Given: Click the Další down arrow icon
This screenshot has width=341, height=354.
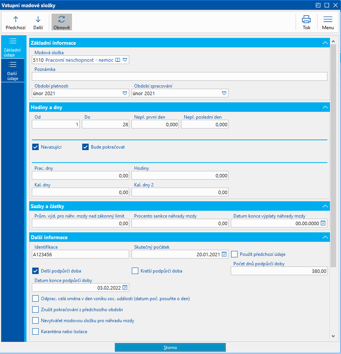Looking at the screenshot, I should tap(38, 19).
